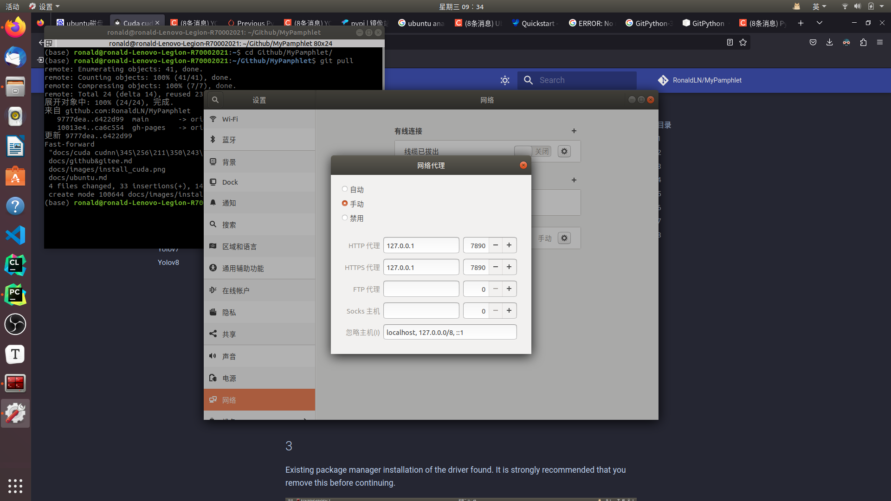Toggle the website light/dark theme icon
Screen dimensions: 891x501
505,80
